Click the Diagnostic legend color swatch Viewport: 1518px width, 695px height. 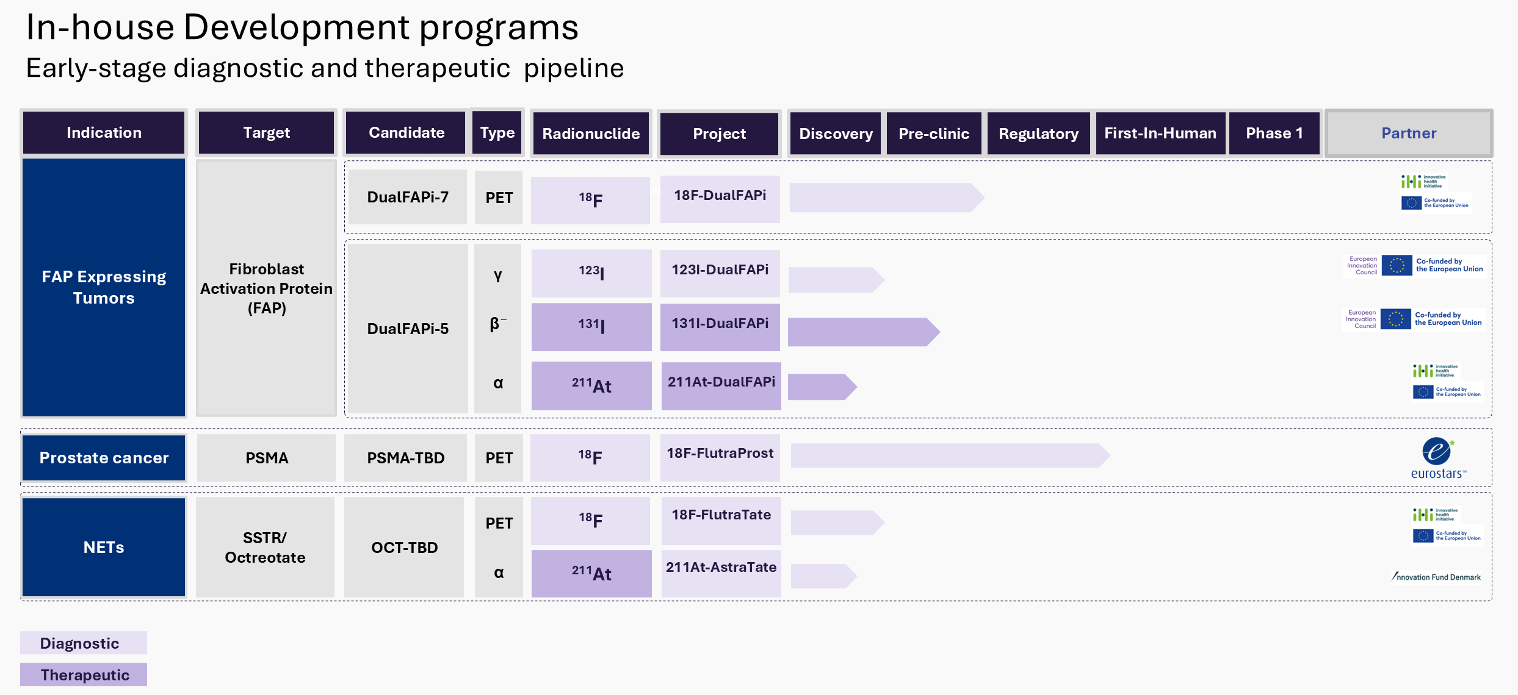(x=84, y=643)
